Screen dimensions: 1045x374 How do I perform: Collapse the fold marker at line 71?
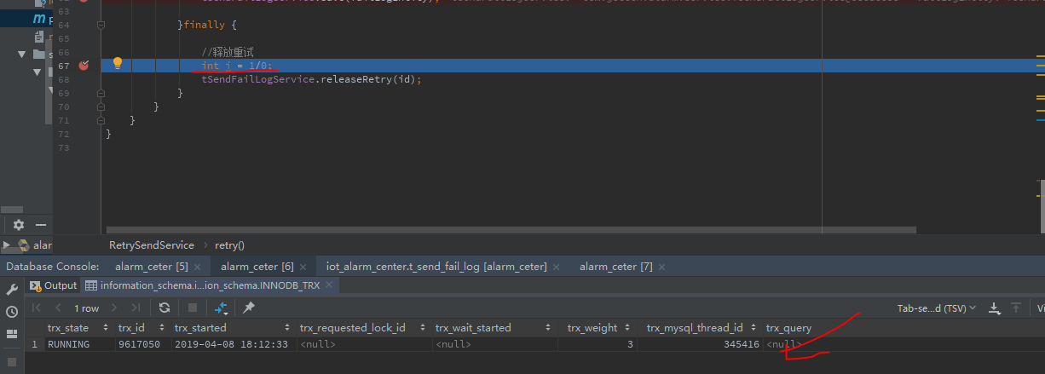(x=101, y=119)
